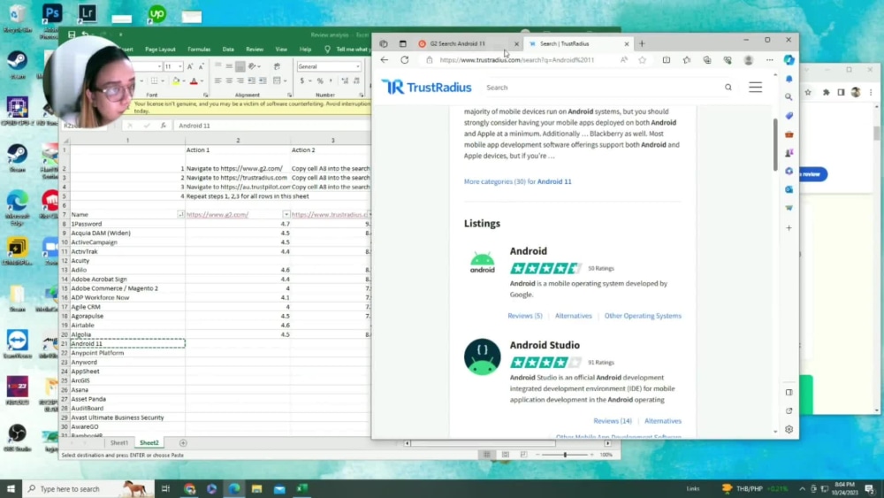Apply the red font color
Image resolution: width=884 pixels, height=498 pixels.
194,81
